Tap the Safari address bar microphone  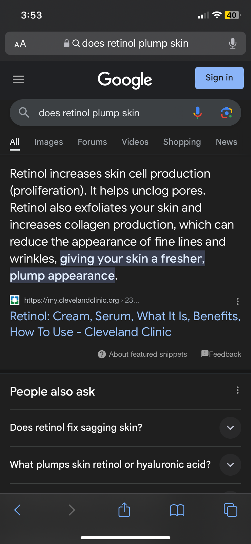(x=233, y=43)
